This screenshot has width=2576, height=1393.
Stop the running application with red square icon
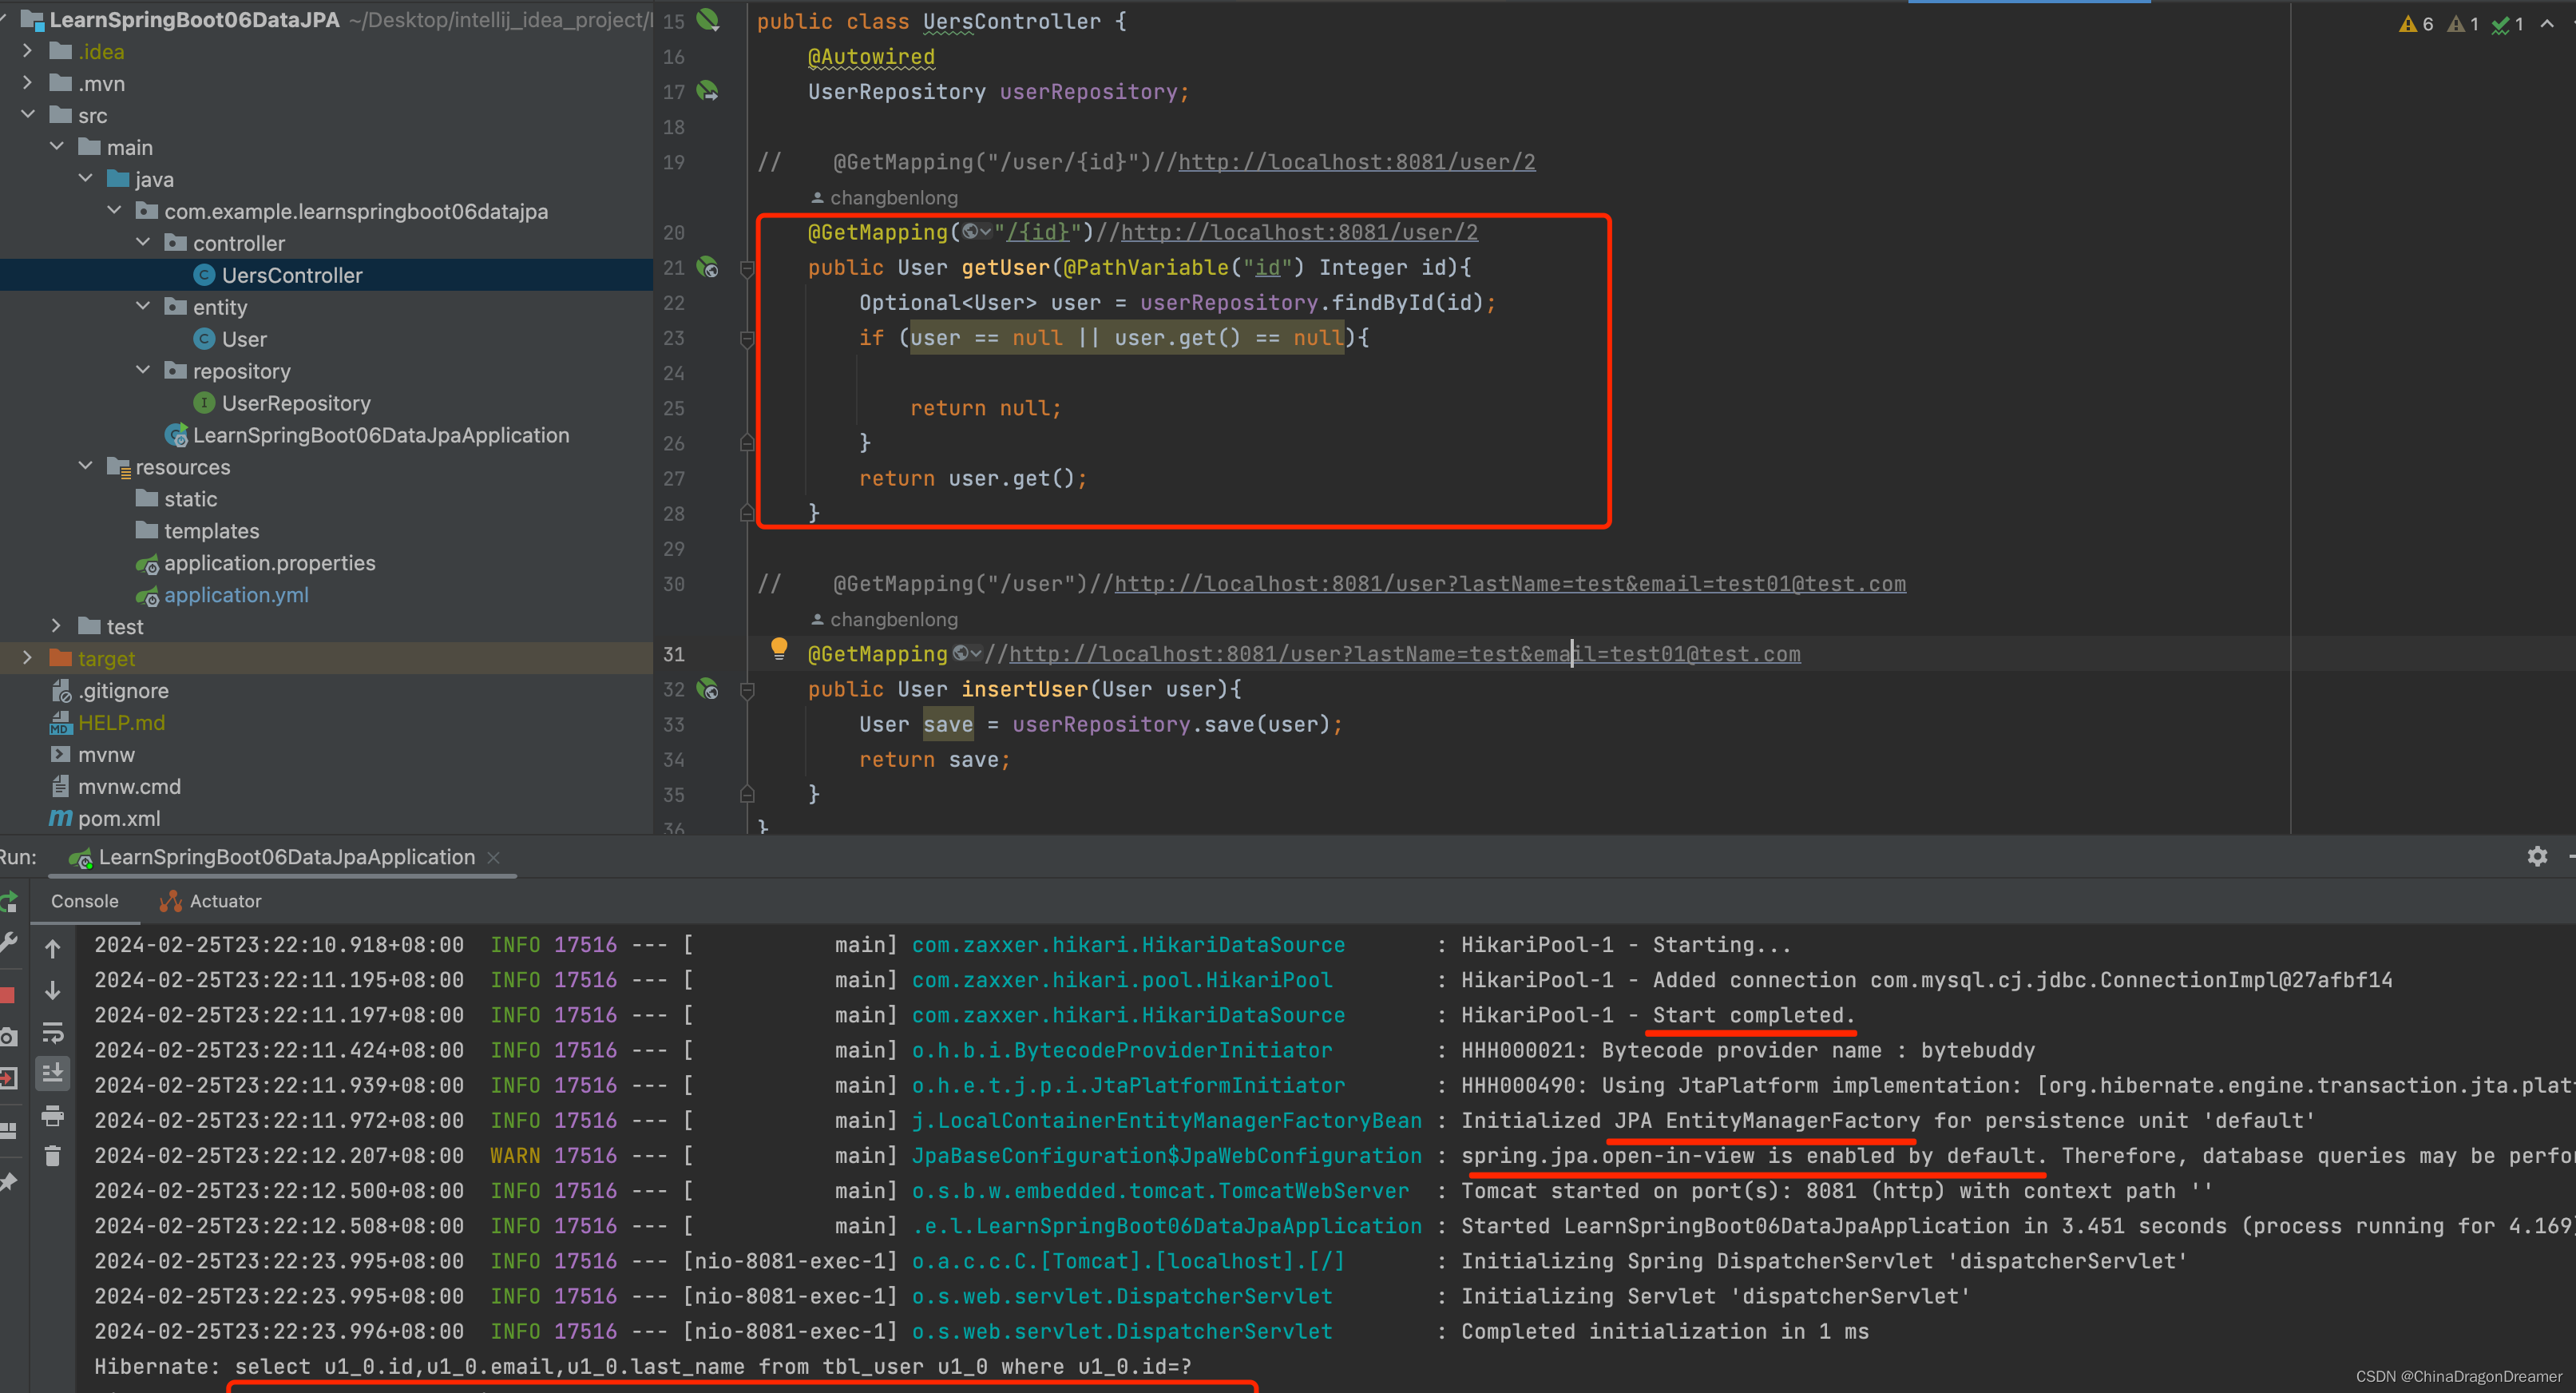click(9, 994)
